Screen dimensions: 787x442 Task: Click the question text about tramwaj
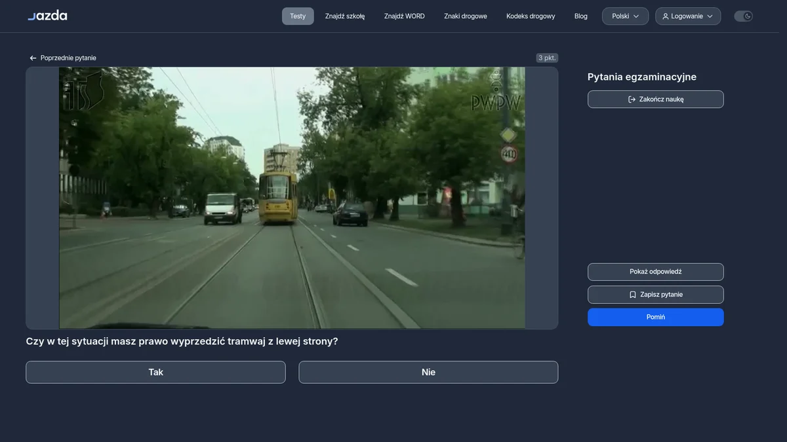click(x=182, y=341)
